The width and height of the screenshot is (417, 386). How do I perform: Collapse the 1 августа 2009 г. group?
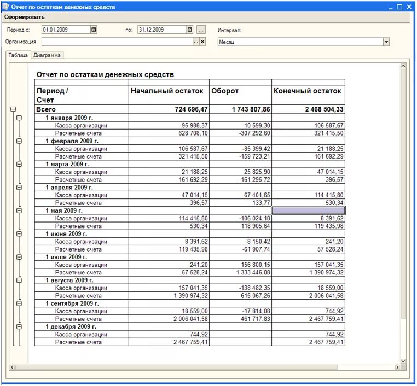tap(19, 280)
